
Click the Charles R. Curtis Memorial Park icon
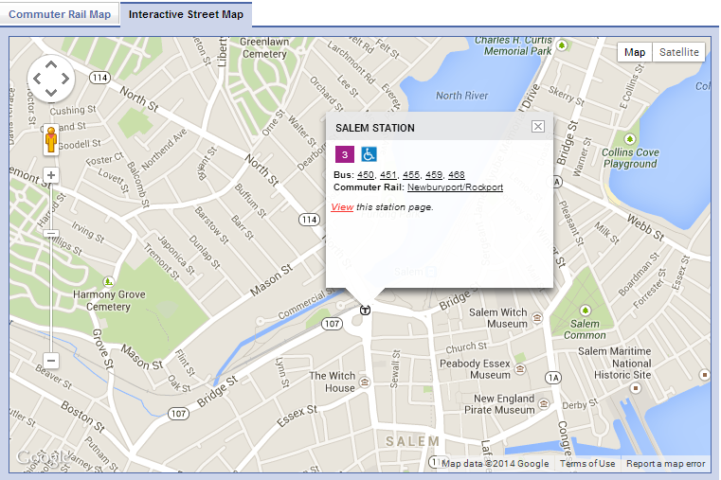[x=562, y=45]
